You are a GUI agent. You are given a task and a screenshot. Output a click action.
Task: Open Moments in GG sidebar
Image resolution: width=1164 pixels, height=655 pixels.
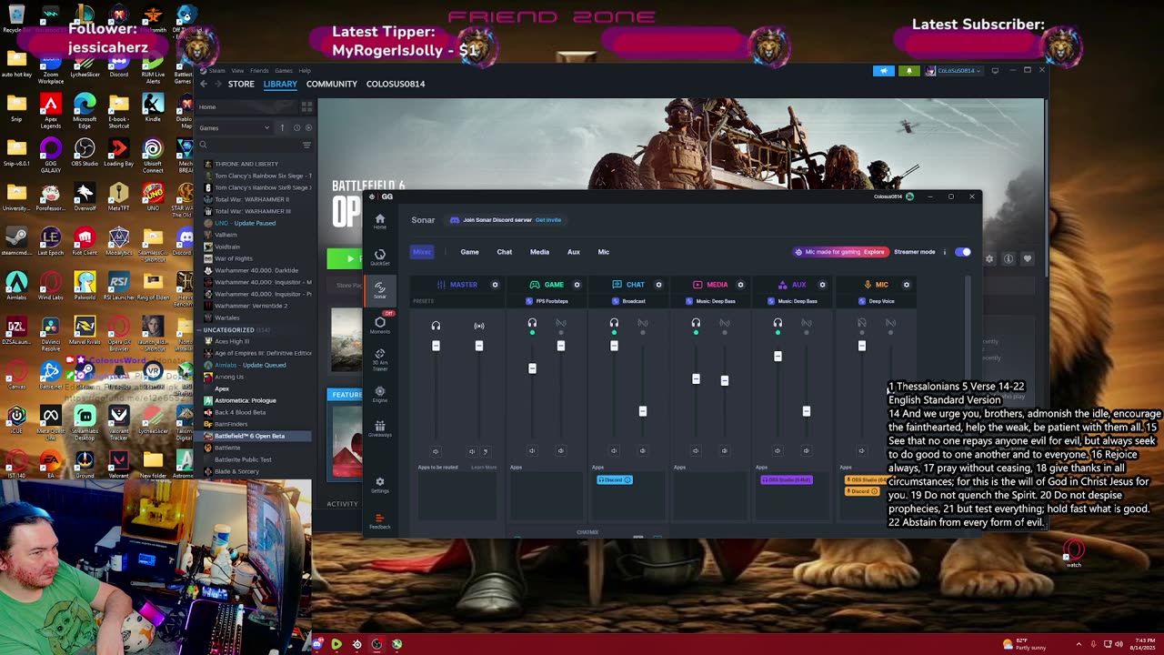(x=380, y=325)
